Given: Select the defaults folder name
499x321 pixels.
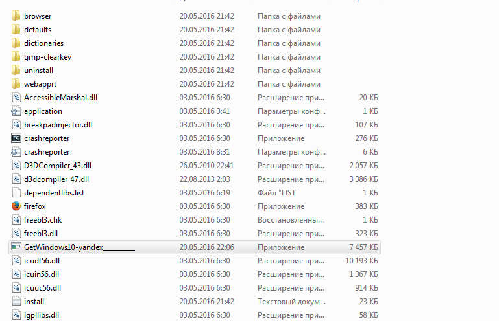Looking at the screenshot, I should [x=38, y=30].
